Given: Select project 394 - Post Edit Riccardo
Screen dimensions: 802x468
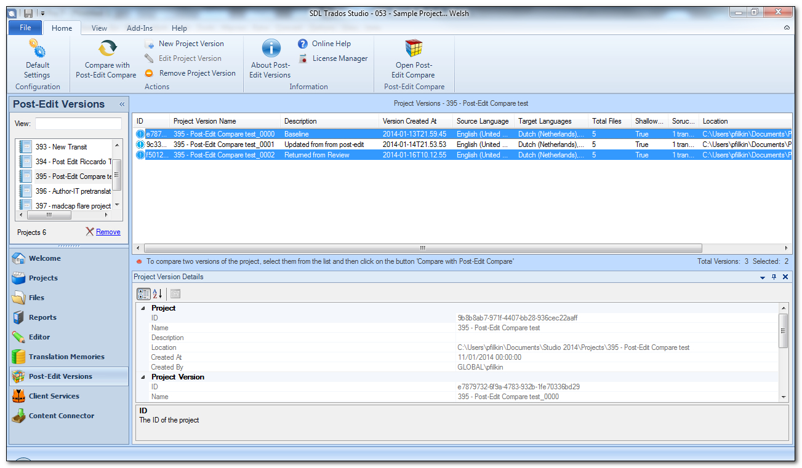Looking at the screenshot, I should 65,162.
